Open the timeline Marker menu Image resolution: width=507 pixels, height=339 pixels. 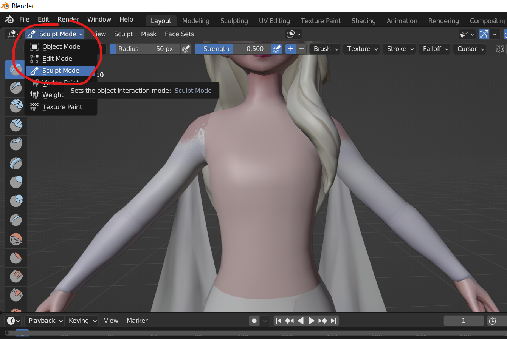point(137,321)
